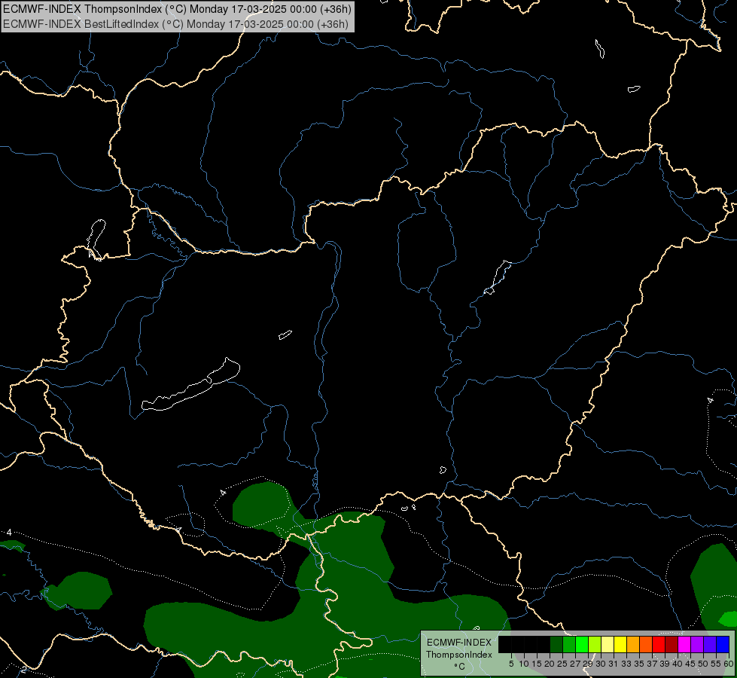The image size is (737, 678).
Task: Pick the pure yellow 31–33 legend swatch
Action: click(x=620, y=644)
